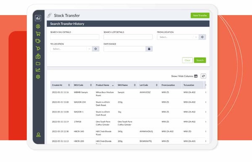Sort by Created At column
Screen dimensions: 252x162
point(61,85)
